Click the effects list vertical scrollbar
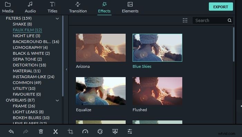Viewport: 242px width, 137px height. tap(234, 45)
